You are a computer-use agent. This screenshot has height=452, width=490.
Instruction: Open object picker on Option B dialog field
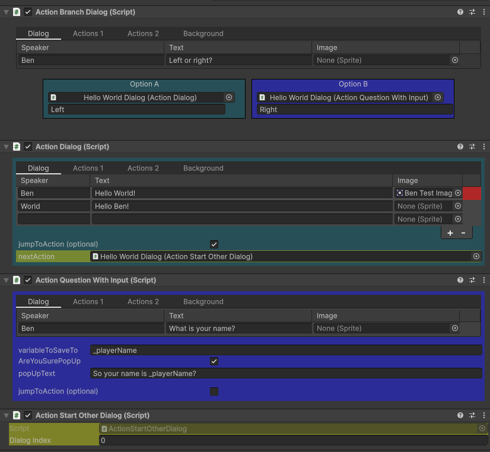pos(437,97)
